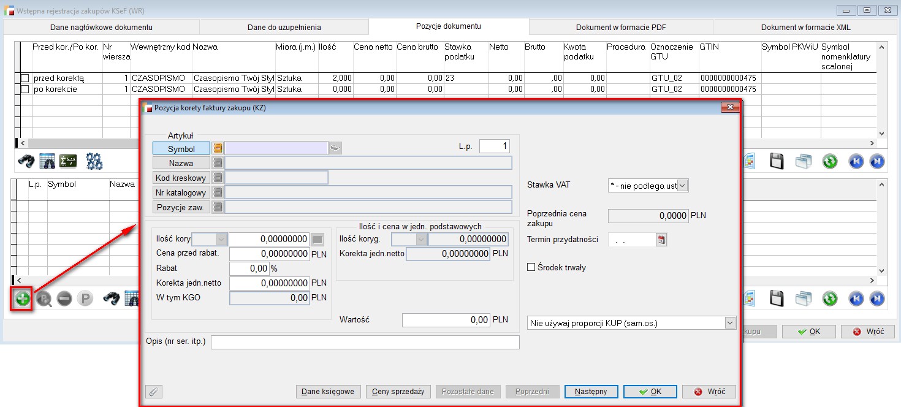Screen dimensions: 901x407
Task: Tick the checkbox in the 'przed korektą' row
Action: click(25, 78)
